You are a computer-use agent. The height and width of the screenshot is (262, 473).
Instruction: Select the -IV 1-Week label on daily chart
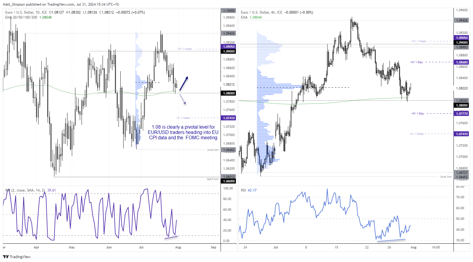tap(183, 118)
